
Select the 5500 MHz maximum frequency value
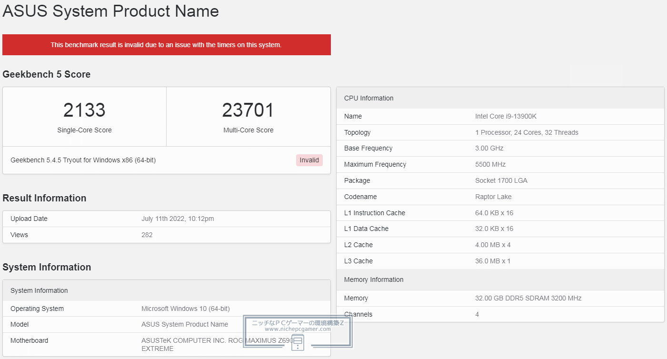tap(490, 164)
